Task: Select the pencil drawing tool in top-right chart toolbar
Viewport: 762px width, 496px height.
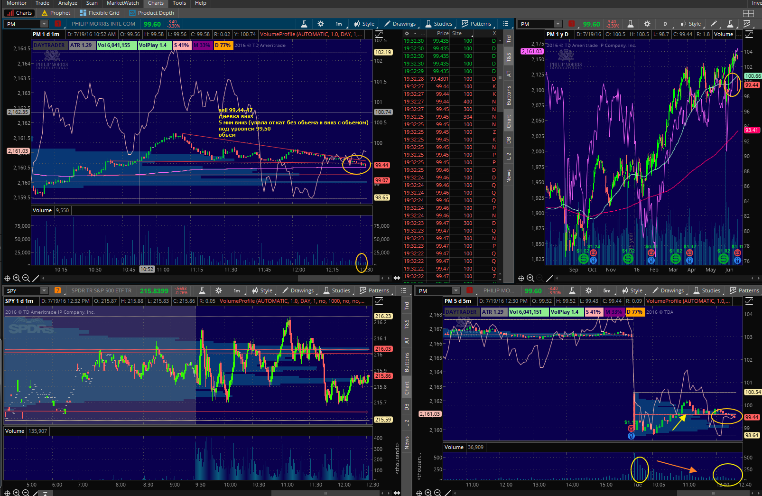Action: [714, 24]
